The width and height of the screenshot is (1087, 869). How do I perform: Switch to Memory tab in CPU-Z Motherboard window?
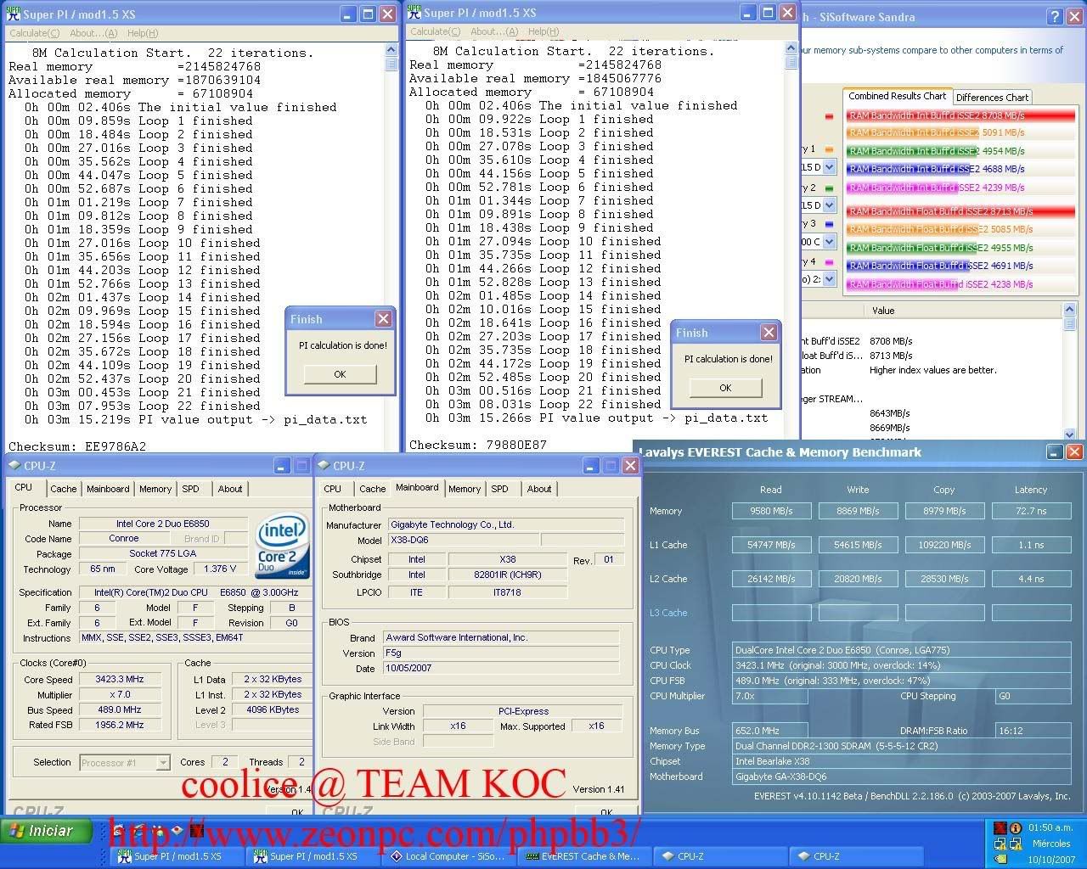click(465, 489)
